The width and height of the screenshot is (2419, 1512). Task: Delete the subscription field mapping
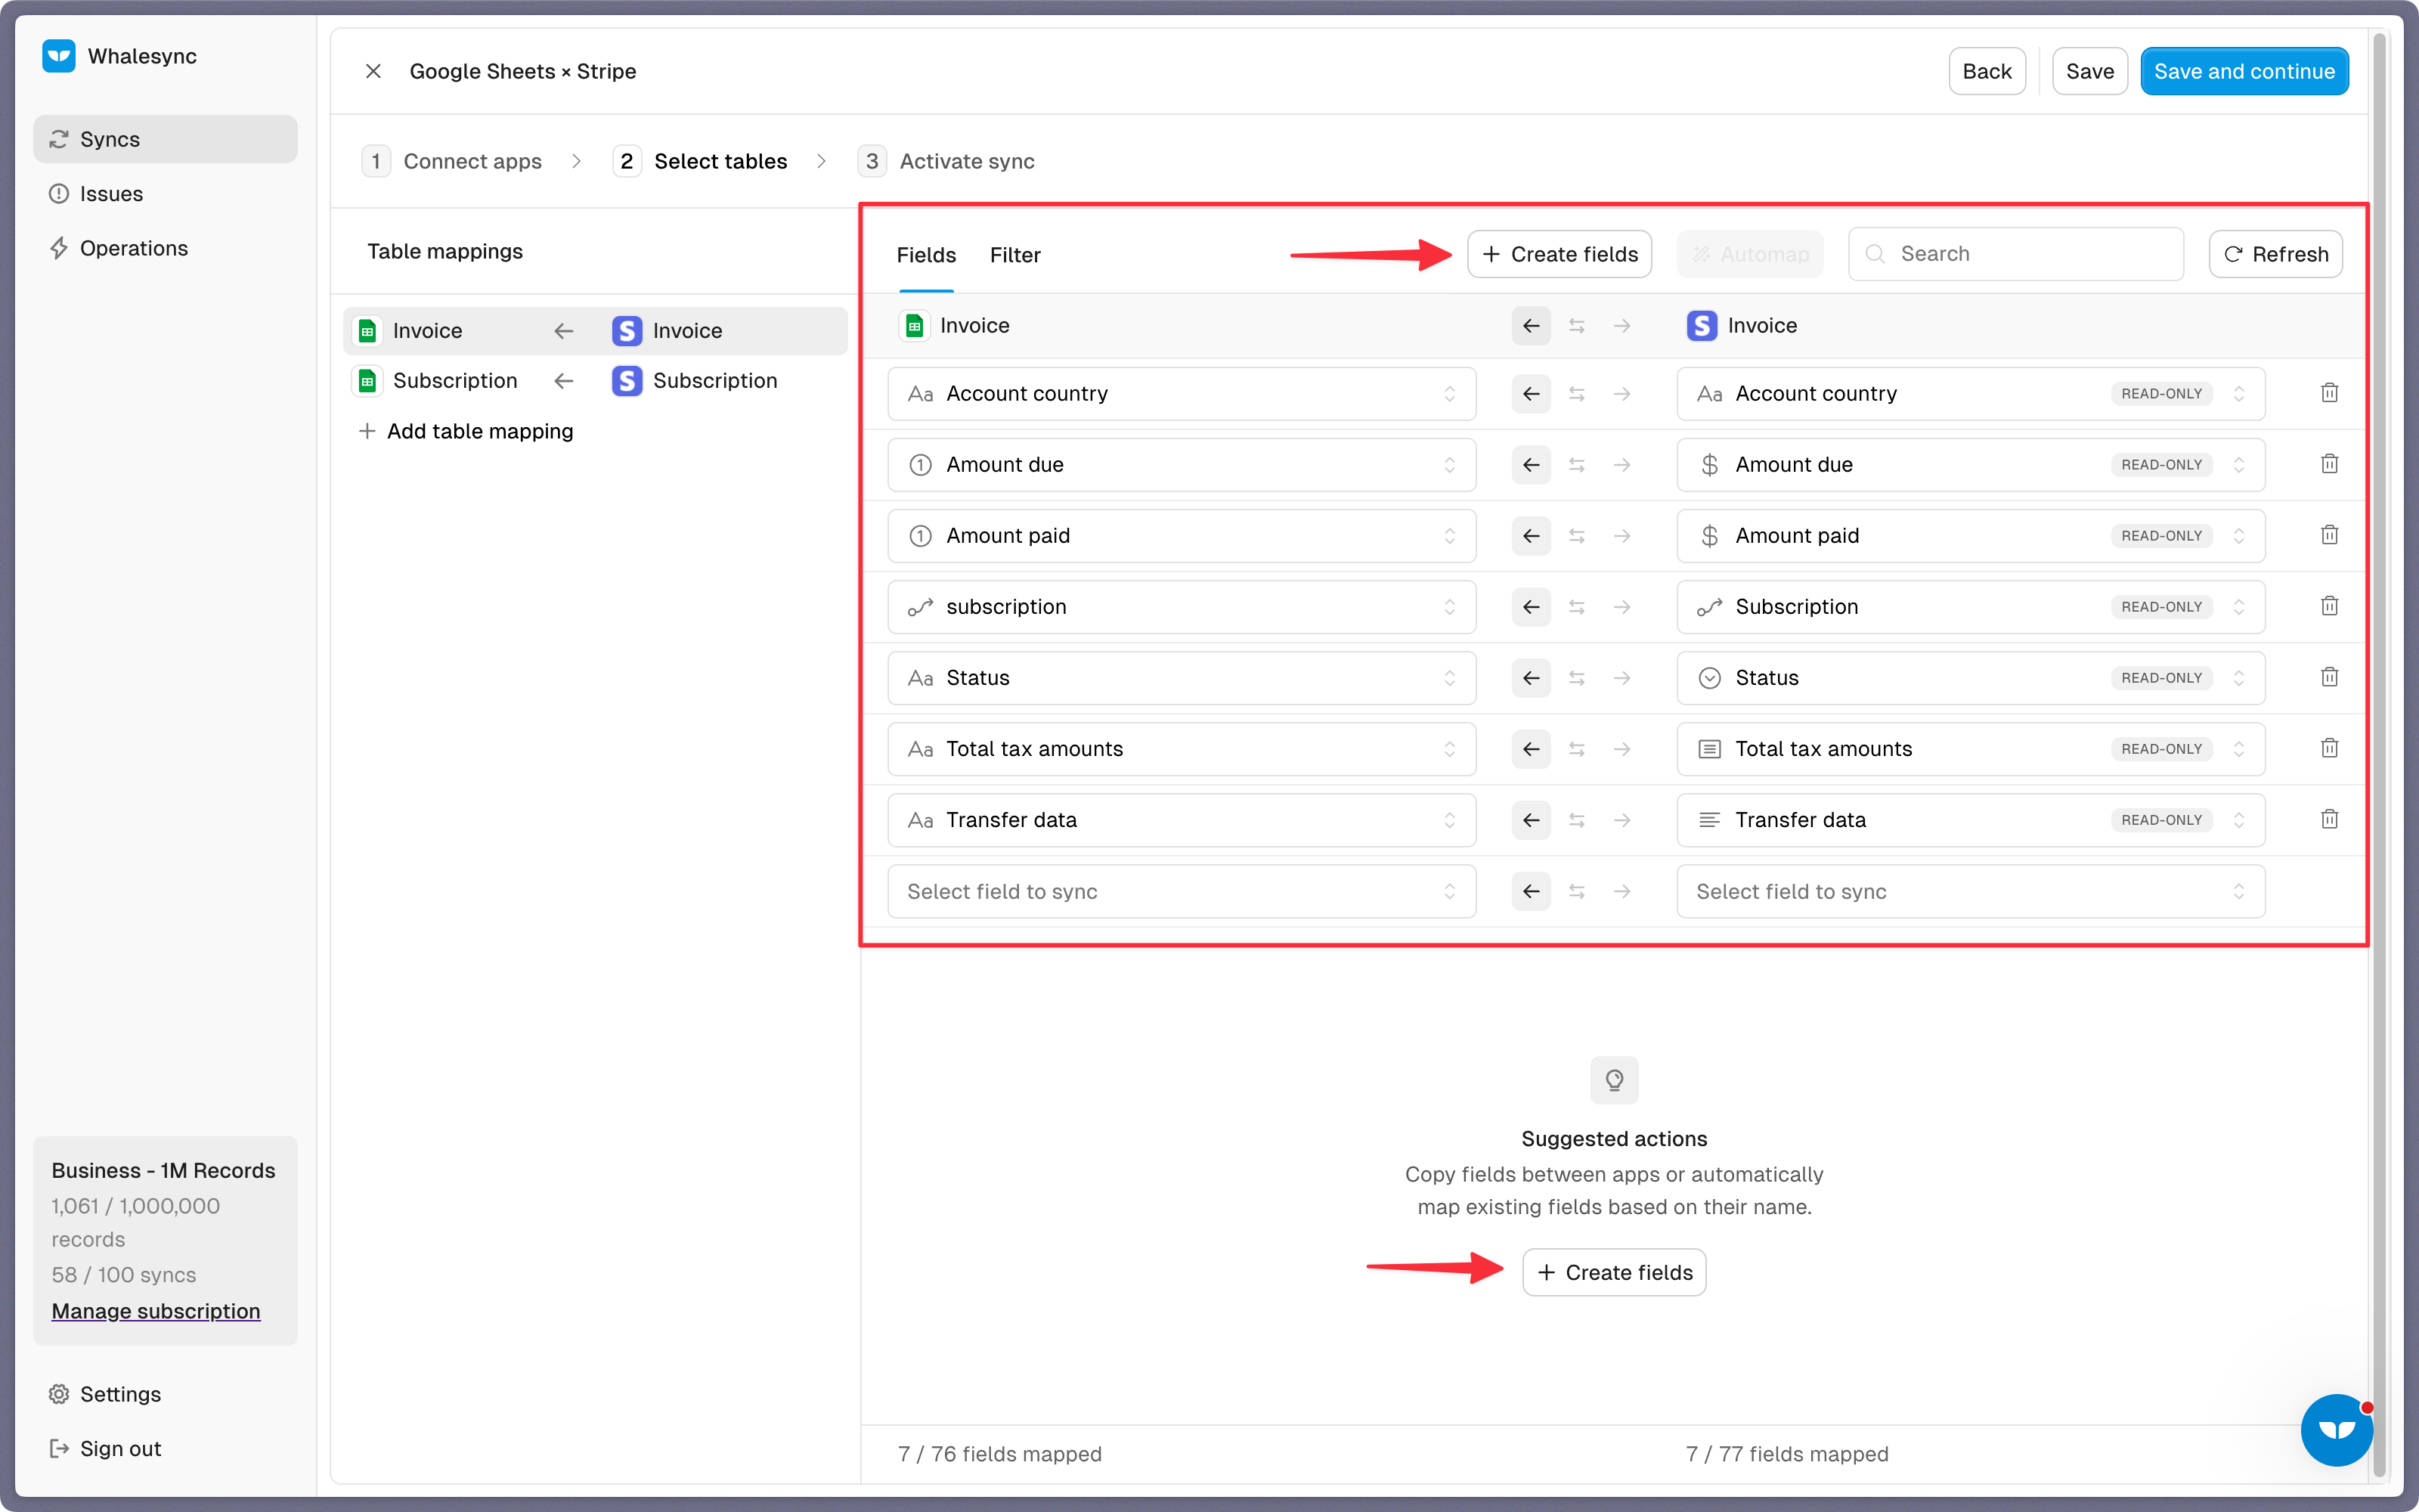pyautogui.click(x=2329, y=606)
